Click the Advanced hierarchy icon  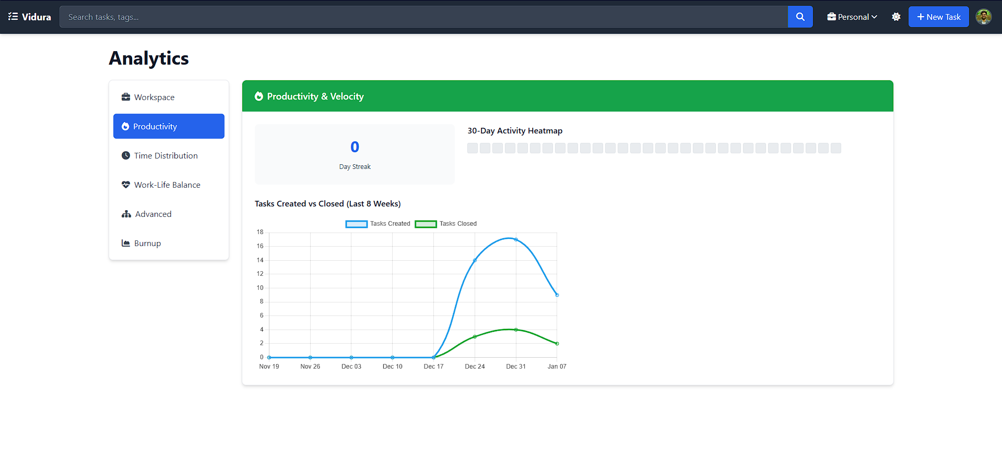click(x=126, y=214)
